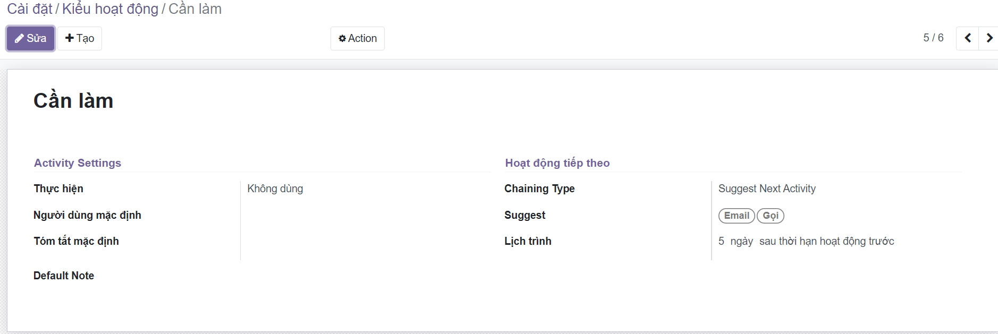
Task: Go to the previous record arrow
Action: coord(968,38)
